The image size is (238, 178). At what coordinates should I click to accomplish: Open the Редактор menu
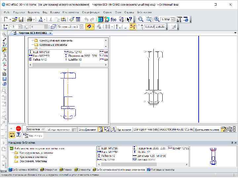point(19,12)
